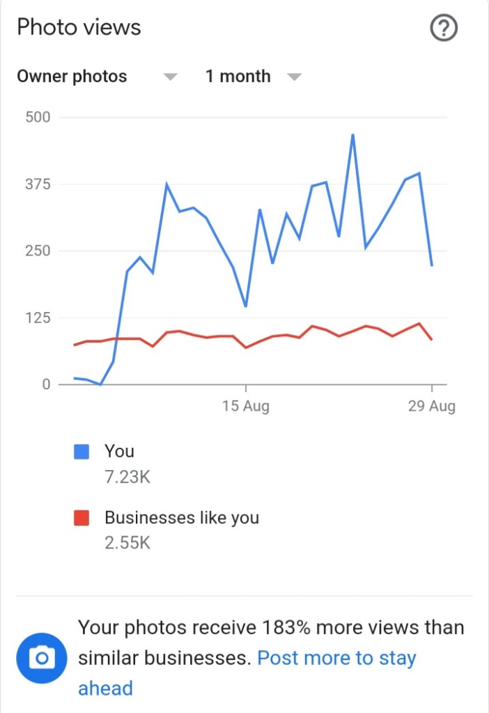Image resolution: width=489 pixels, height=713 pixels.
Task: Select the You legend label
Action: coord(119,451)
